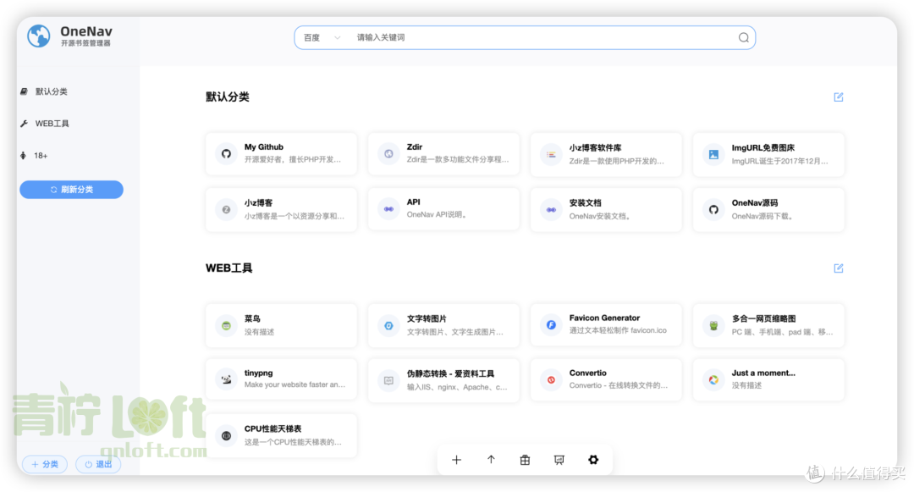Open the My Github bookmark card

[282, 154]
